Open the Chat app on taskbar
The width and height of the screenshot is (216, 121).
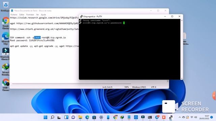[x=73, y=117]
